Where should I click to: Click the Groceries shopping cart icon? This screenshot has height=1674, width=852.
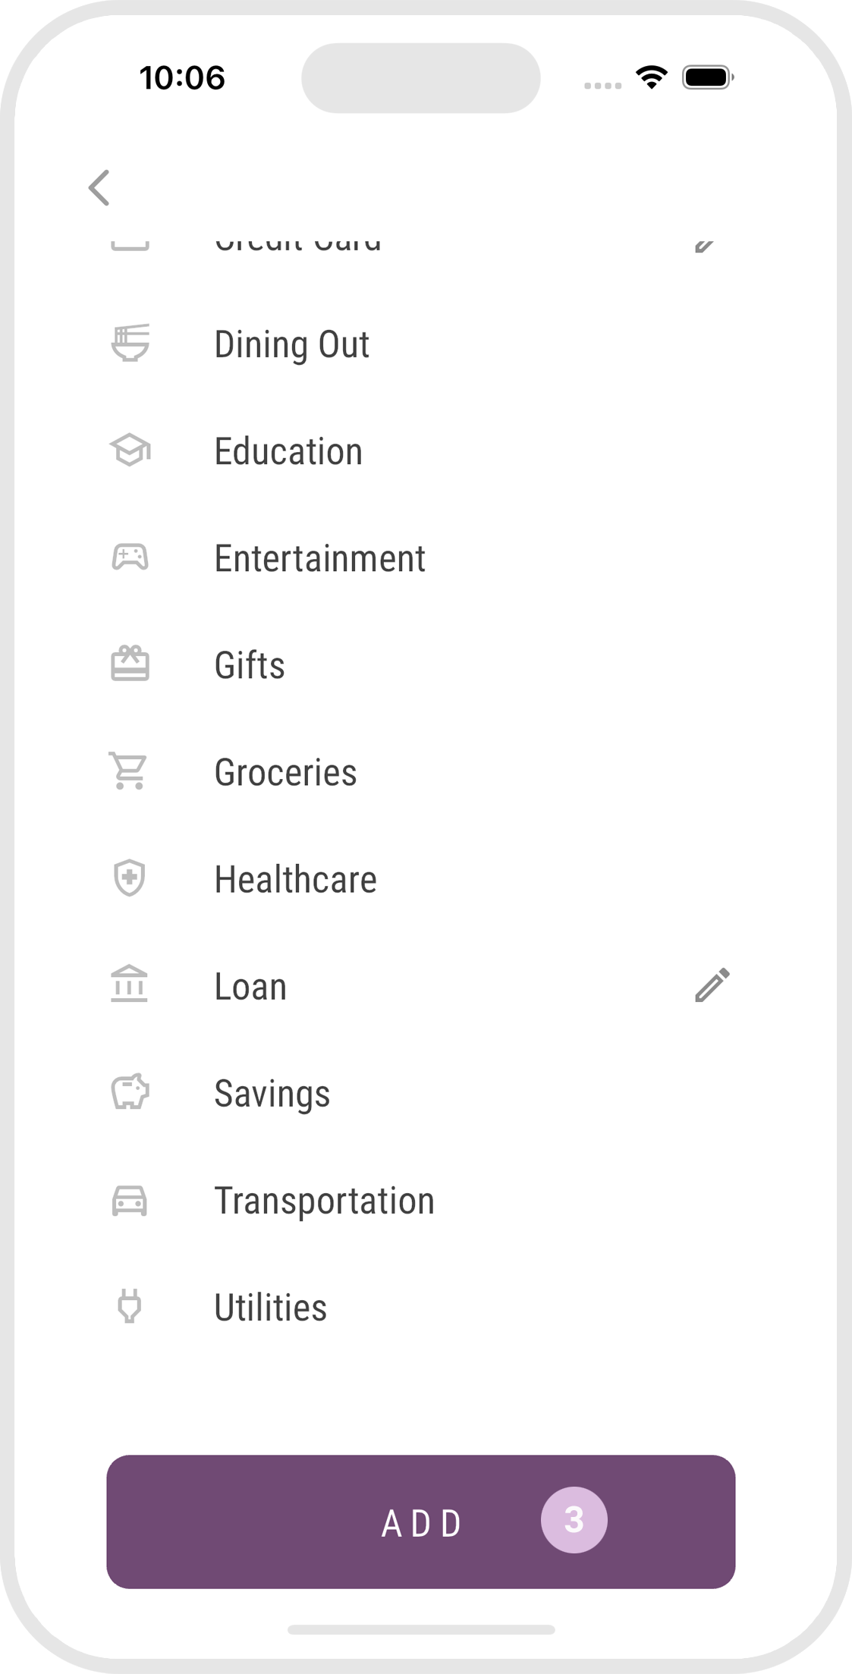click(x=129, y=771)
